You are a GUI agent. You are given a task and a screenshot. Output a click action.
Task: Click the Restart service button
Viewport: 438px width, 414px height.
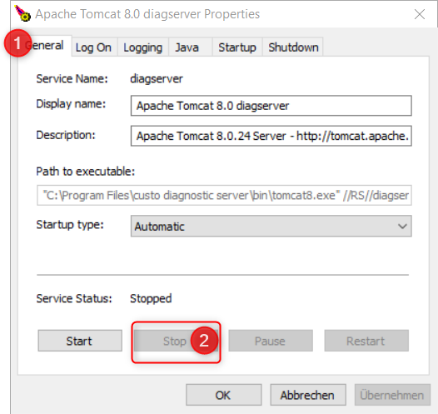click(366, 341)
